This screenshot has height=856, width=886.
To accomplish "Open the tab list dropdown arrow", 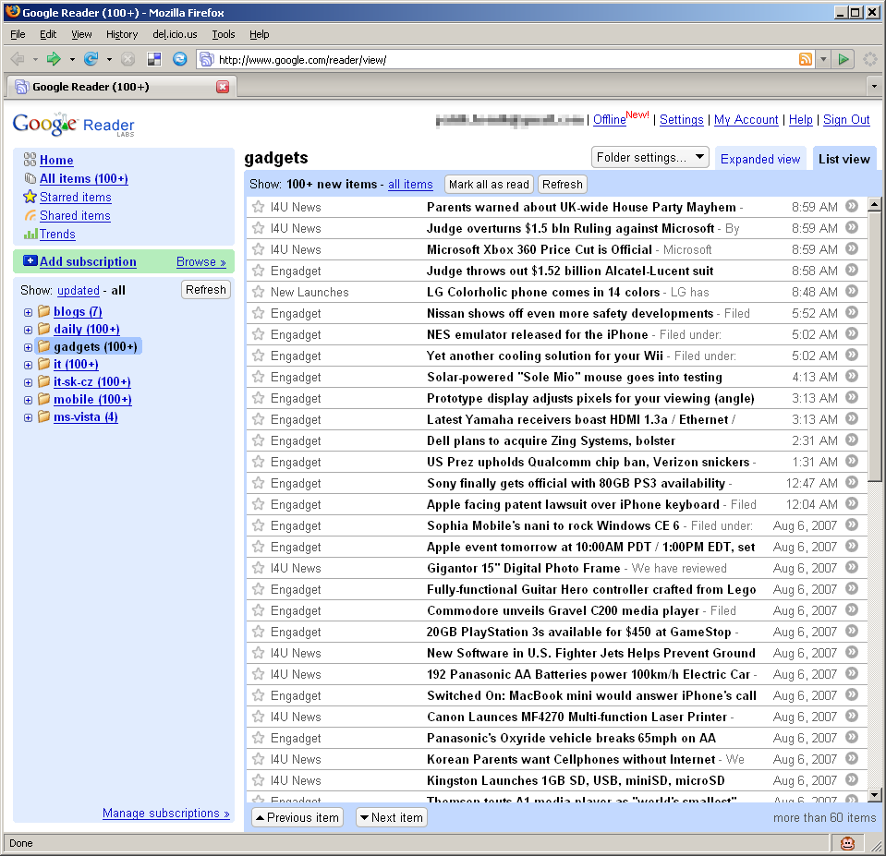I will tap(874, 87).
